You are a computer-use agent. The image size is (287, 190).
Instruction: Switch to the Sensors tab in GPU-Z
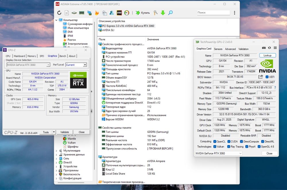[218, 49]
